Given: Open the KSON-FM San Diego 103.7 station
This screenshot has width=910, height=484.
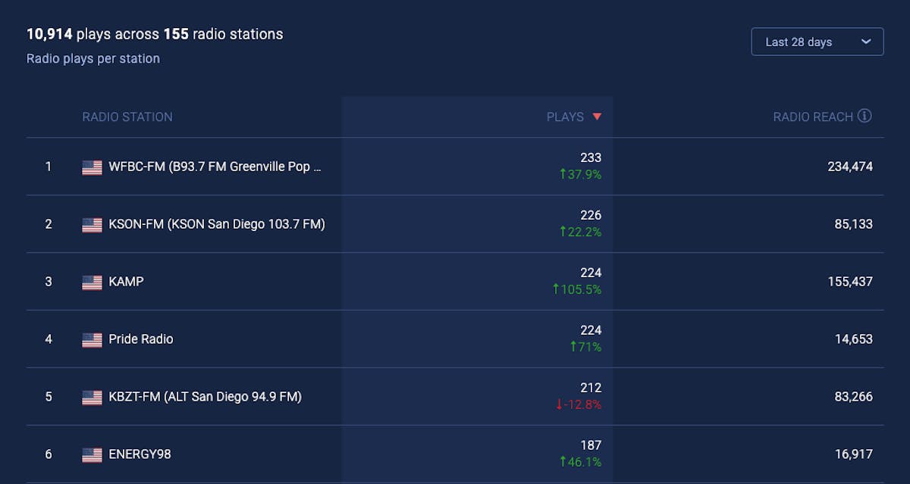Looking at the screenshot, I should pos(217,224).
